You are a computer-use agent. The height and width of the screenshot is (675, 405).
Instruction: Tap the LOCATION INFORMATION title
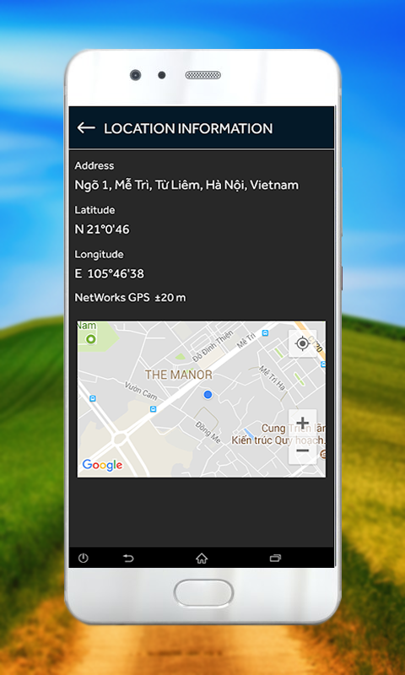pos(188,128)
